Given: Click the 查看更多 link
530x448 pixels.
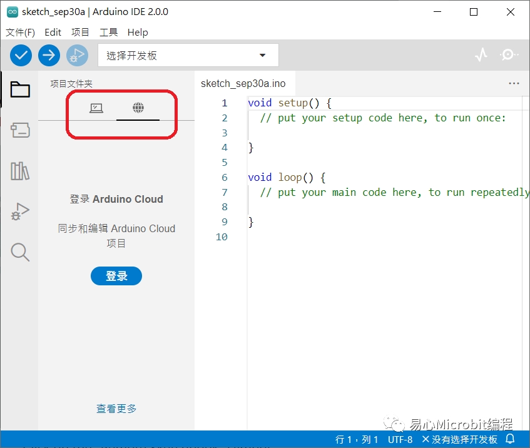Looking at the screenshot, I should pyautogui.click(x=116, y=409).
